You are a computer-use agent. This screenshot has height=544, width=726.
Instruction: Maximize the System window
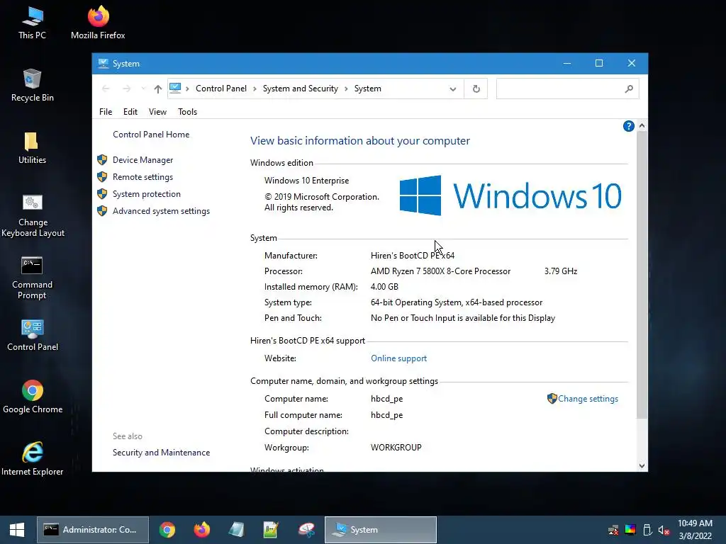tap(599, 63)
